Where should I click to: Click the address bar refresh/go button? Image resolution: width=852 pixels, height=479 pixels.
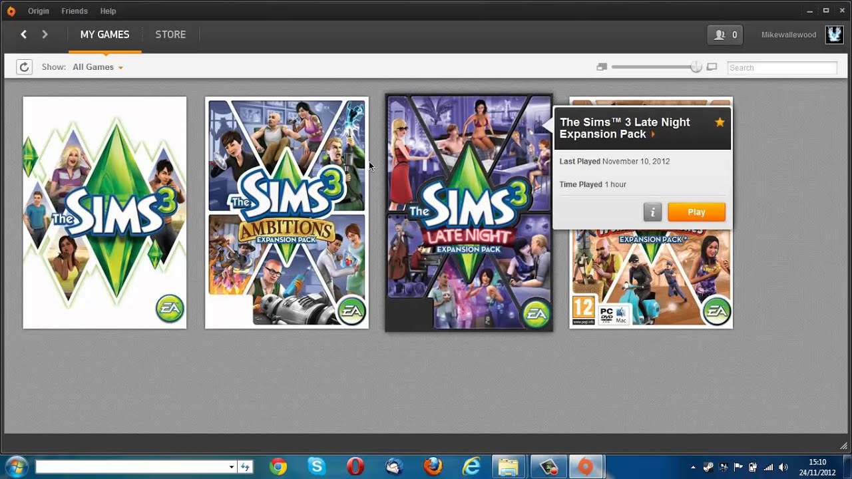click(x=245, y=467)
